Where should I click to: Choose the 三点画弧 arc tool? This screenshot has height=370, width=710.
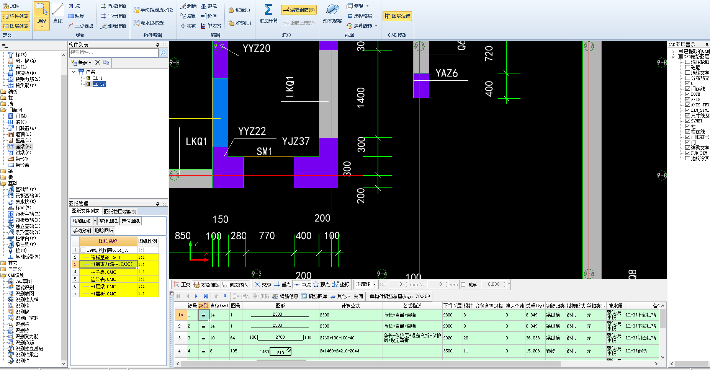(x=81, y=26)
